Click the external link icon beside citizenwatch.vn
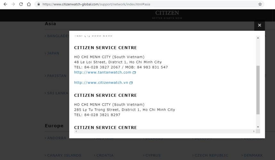Screen dimensions: 275x160 pyautogui.click(x=131, y=83)
